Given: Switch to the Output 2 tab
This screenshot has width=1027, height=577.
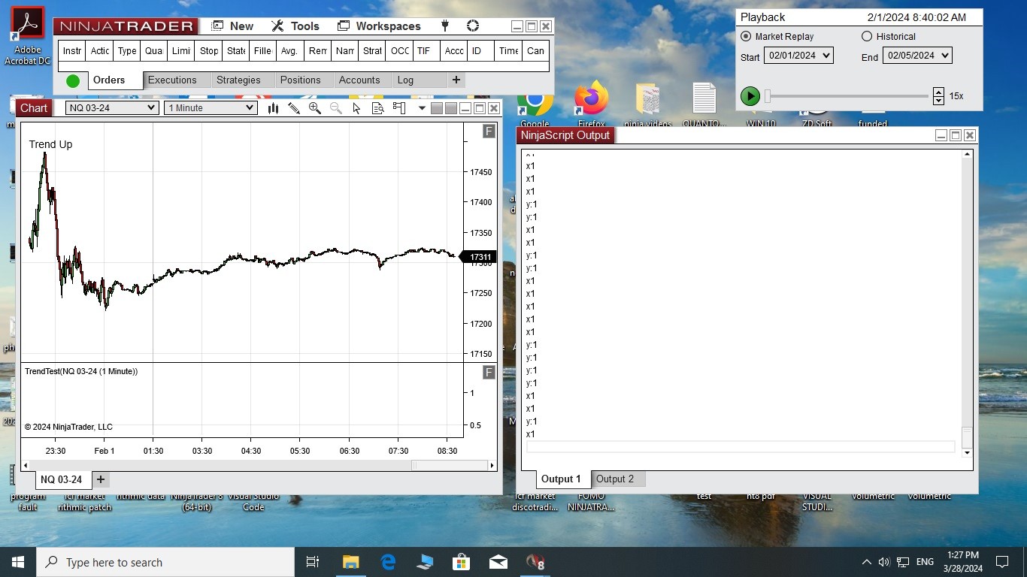Looking at the screenshot, I should pyautogui.click(x=615, y=479).
